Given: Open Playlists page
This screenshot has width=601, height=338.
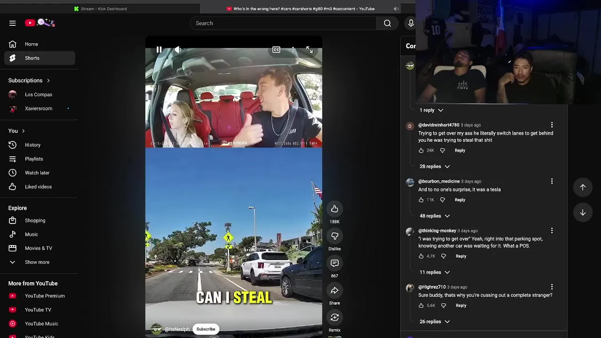Looking at the screenshot, I should pyautogui.click(x=40, y=159).
